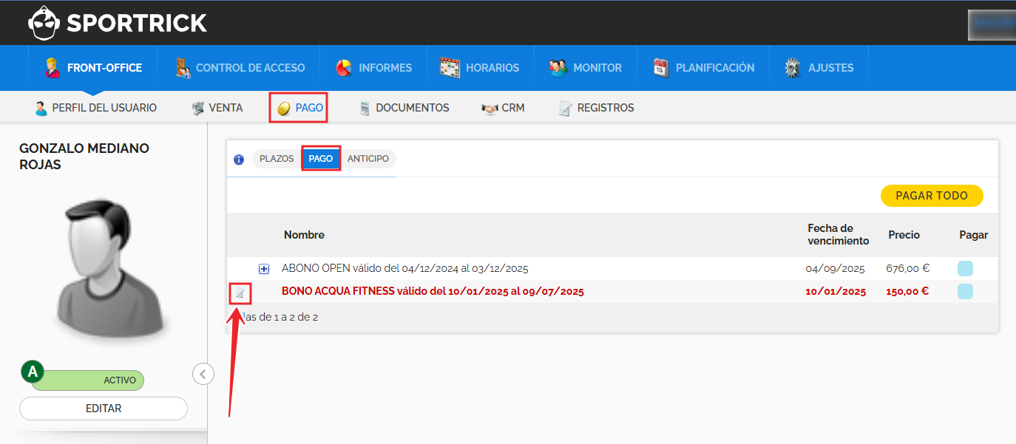
Task: Click the Activo status bar
Action: click(87, 380)
